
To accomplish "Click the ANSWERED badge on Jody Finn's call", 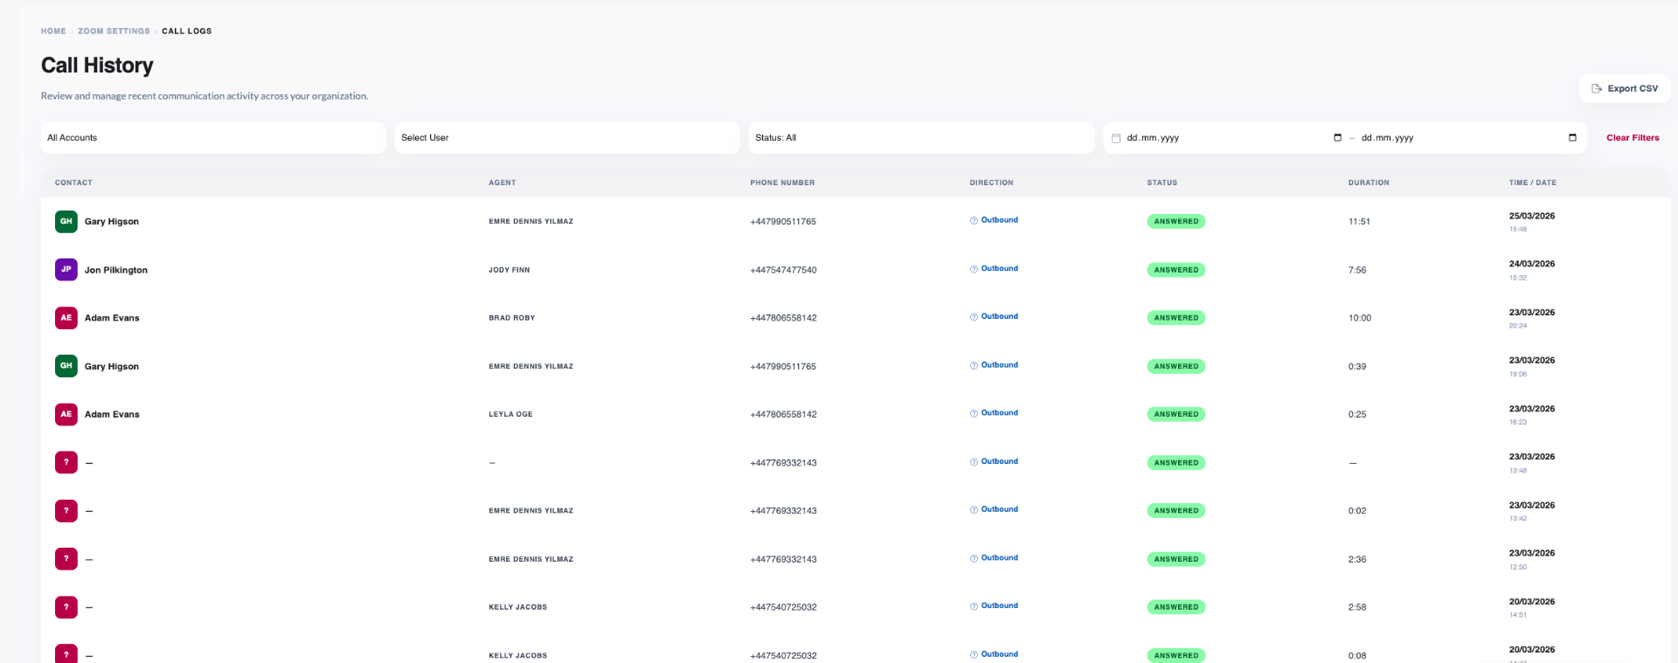I will pyautogui.click(x=1176, y=270).
